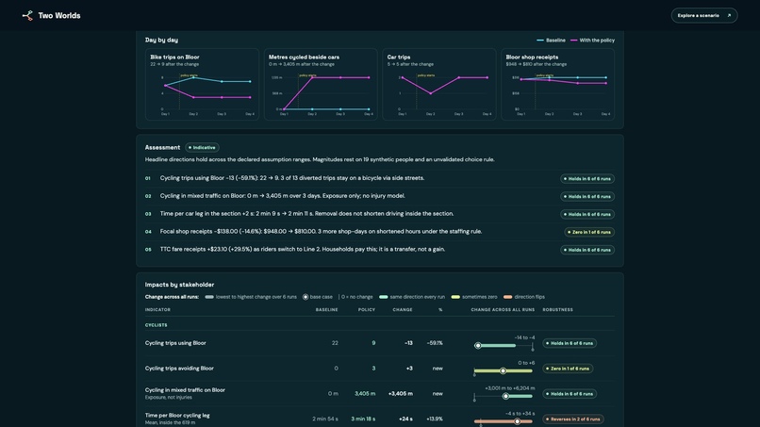Select finding 03 about time per car leg

point(379,214)
